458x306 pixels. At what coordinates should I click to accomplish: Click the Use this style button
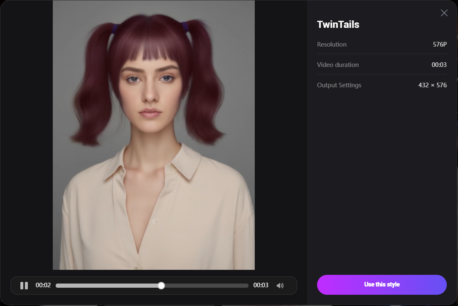coord(382,285)
